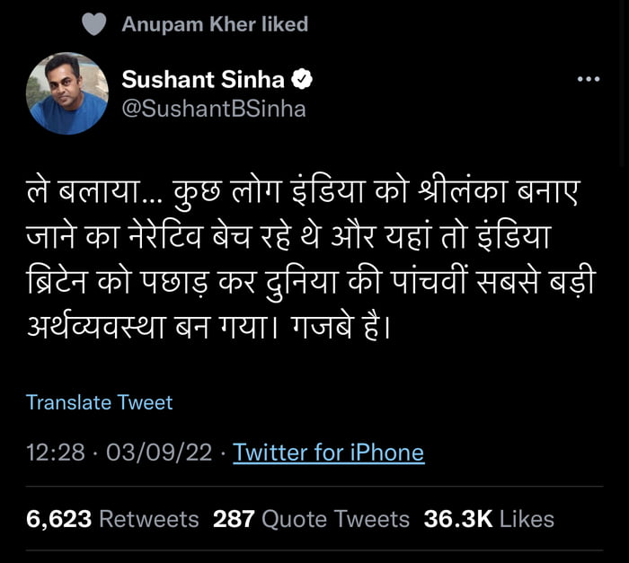View the 287 Quote Tweets

click(311, 518)
